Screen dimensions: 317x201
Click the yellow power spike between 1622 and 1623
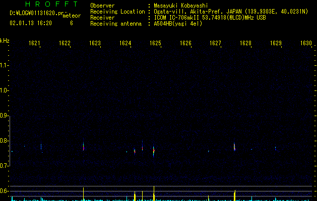coord(83,194)
